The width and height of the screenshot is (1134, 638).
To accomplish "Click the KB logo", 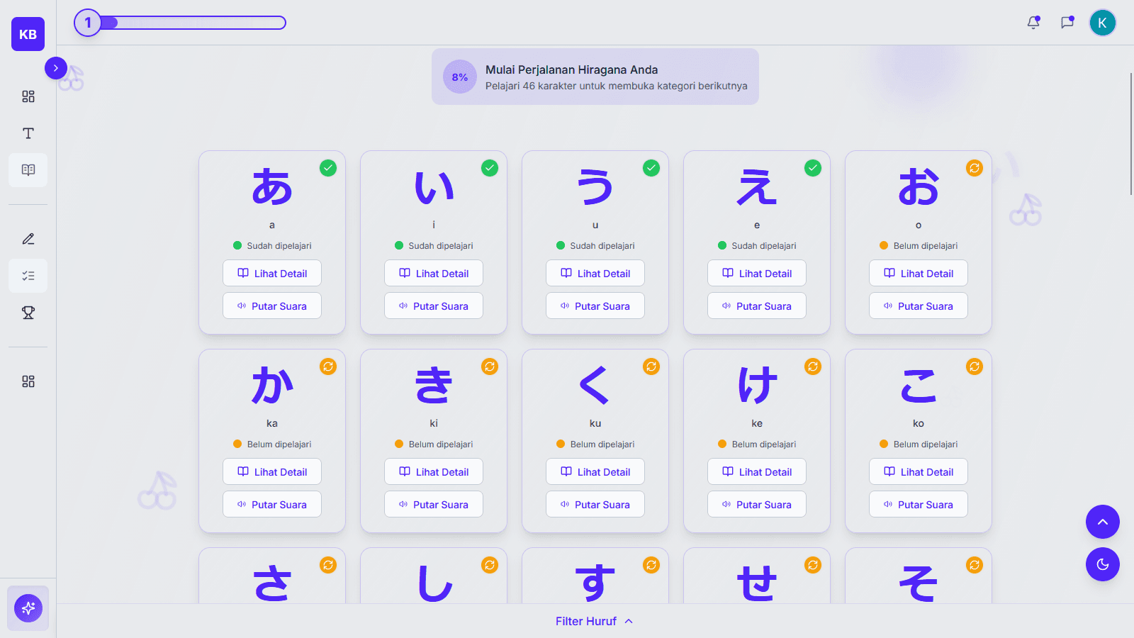I will [x=28, y=34].
